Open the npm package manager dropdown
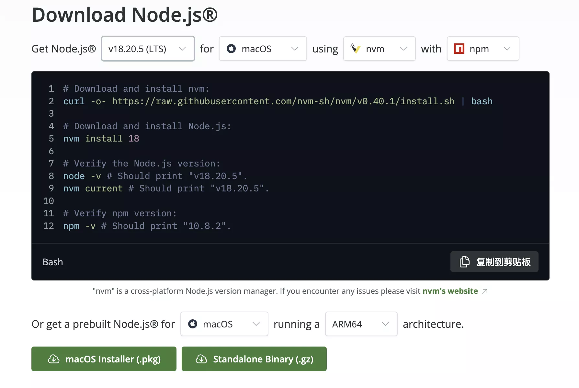Image resolution: width=579 pixels, height=388 pixels. pos(483,49)
